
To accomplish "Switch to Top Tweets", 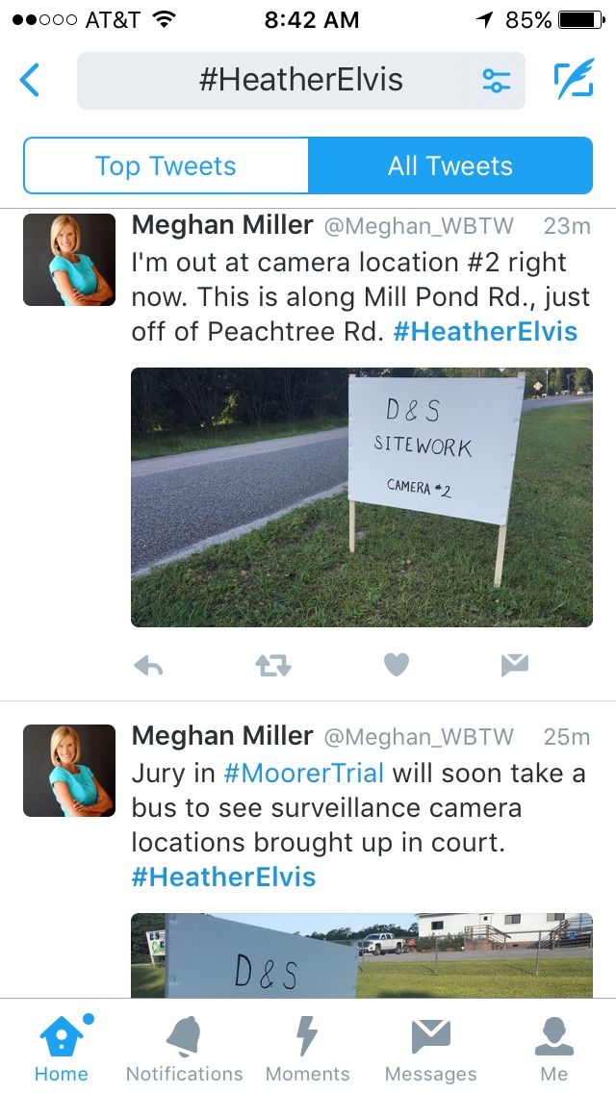I will click(167, 165).
